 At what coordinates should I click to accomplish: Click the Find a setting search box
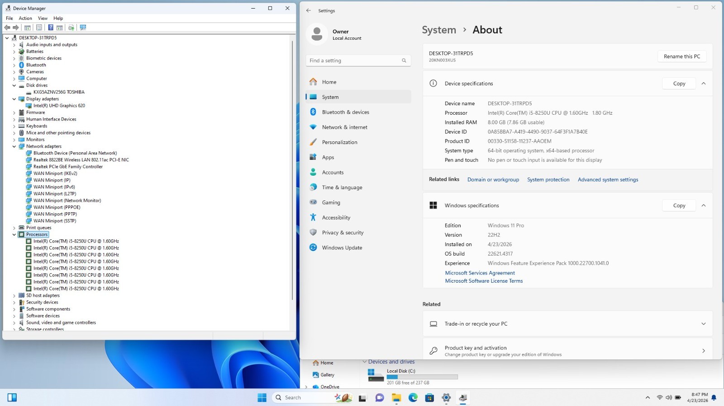[x=358, y=61]
